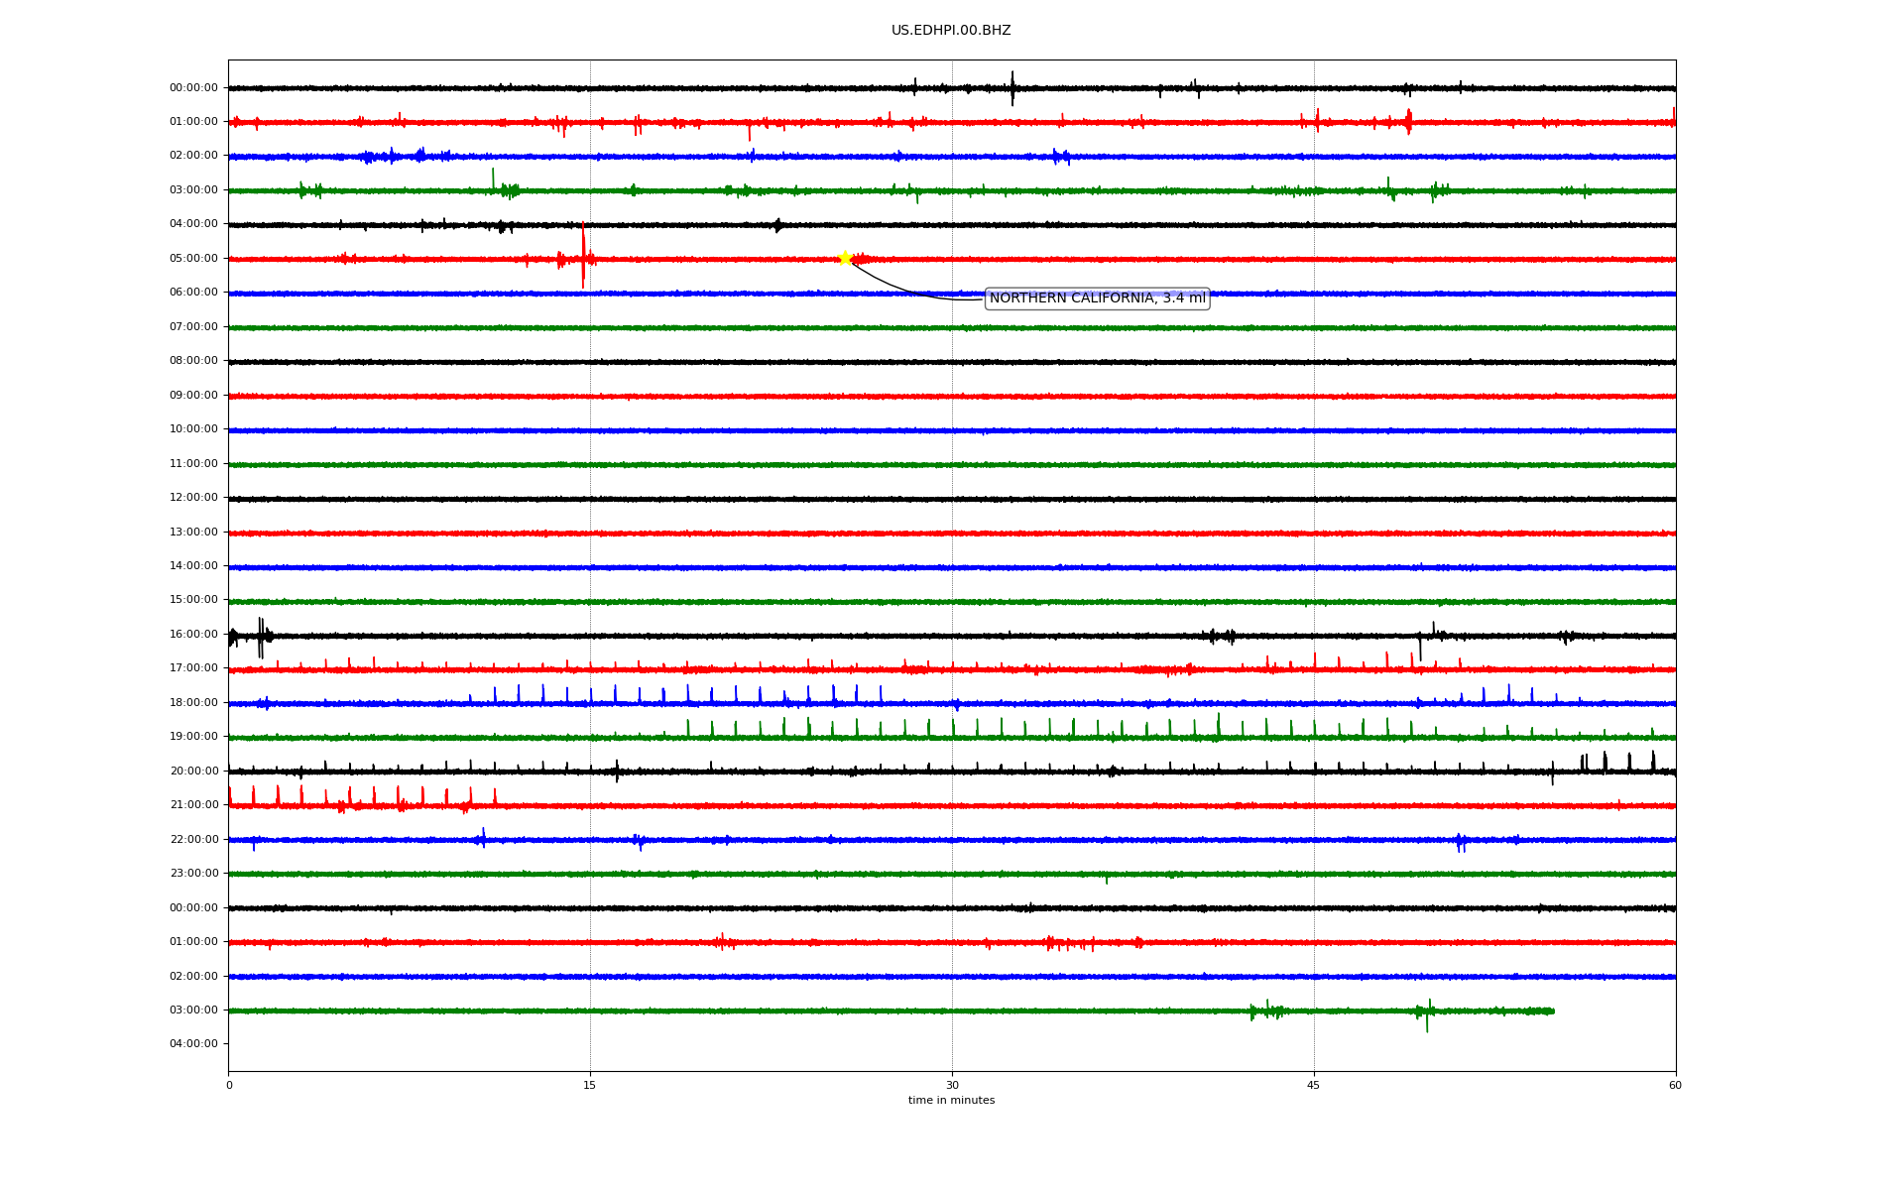Click the 21:00:00 time label
Image resolution: width=1904 pixels, height=1190 pixels.
pyautogui.click(x=193, y=805)
